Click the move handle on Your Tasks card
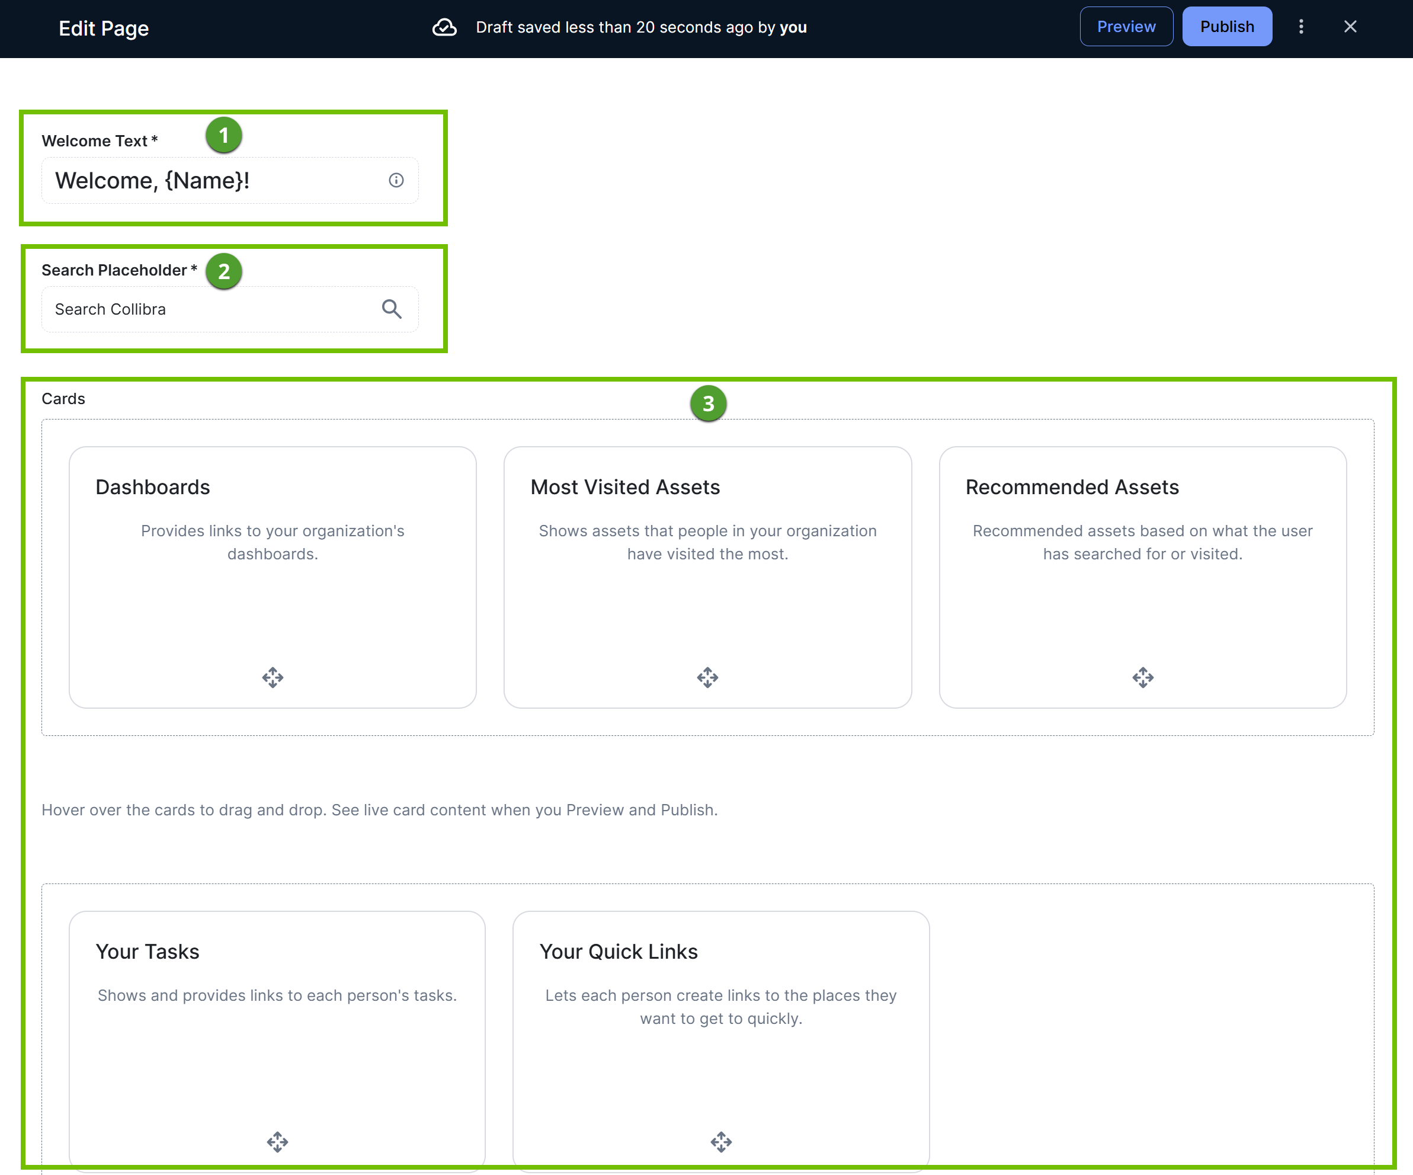 277,1141
